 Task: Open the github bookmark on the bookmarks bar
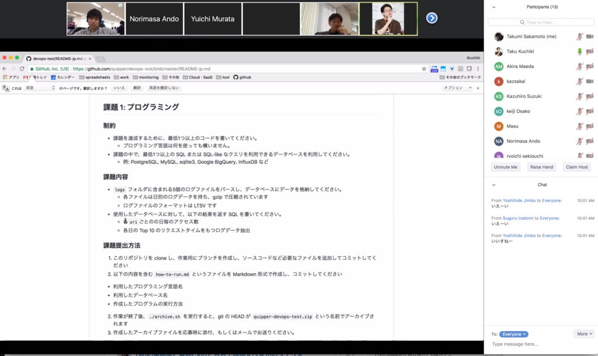[241, 76]
